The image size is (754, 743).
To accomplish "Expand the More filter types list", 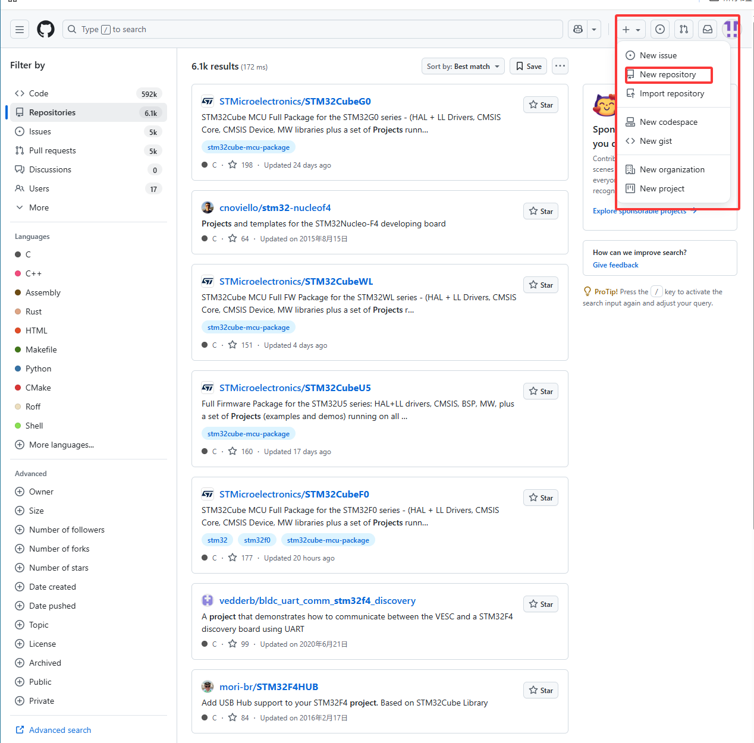I will click(39, 207).
